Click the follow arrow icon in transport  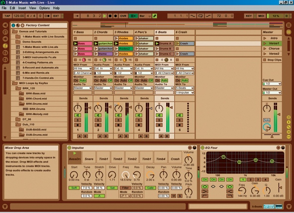point(77,16)
